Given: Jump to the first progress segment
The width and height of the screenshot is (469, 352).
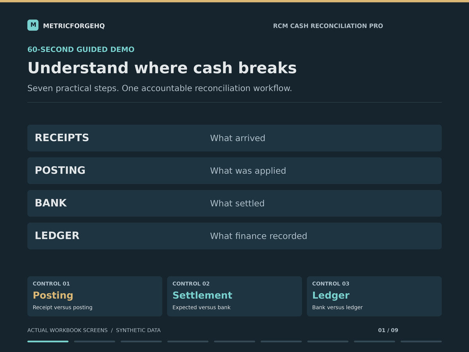Looking at the screenshot, I should point(48,341).
